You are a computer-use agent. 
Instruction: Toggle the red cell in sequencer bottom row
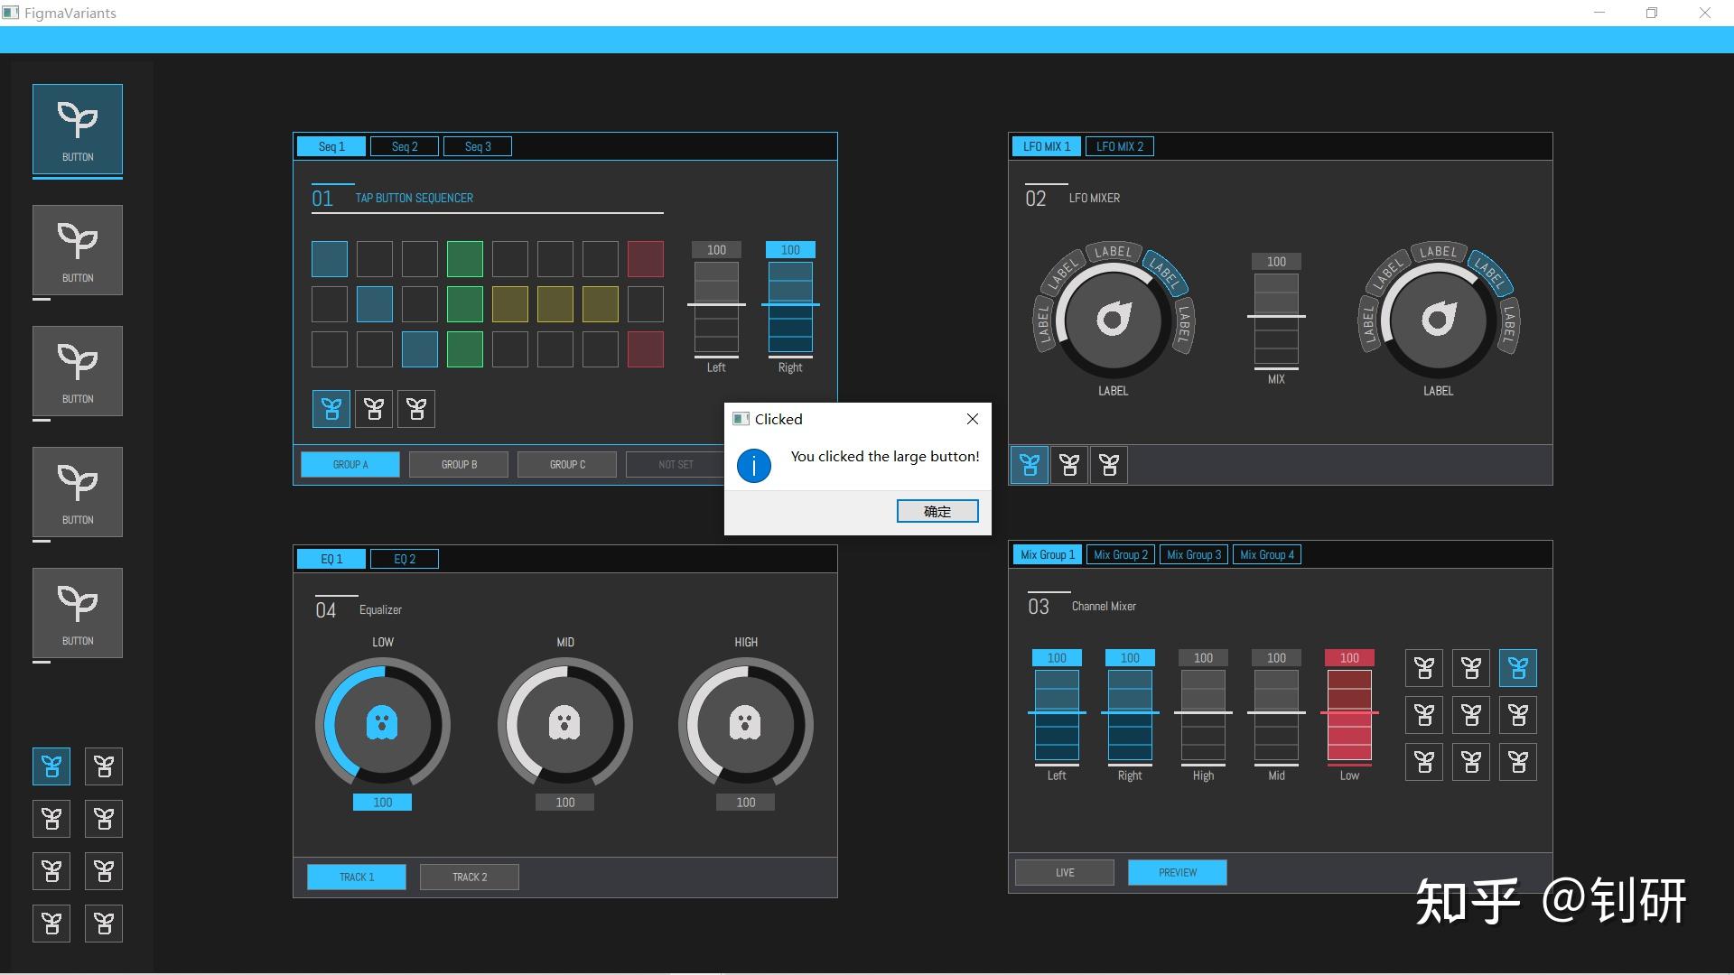pyautogui.click(x=645, y=348)
